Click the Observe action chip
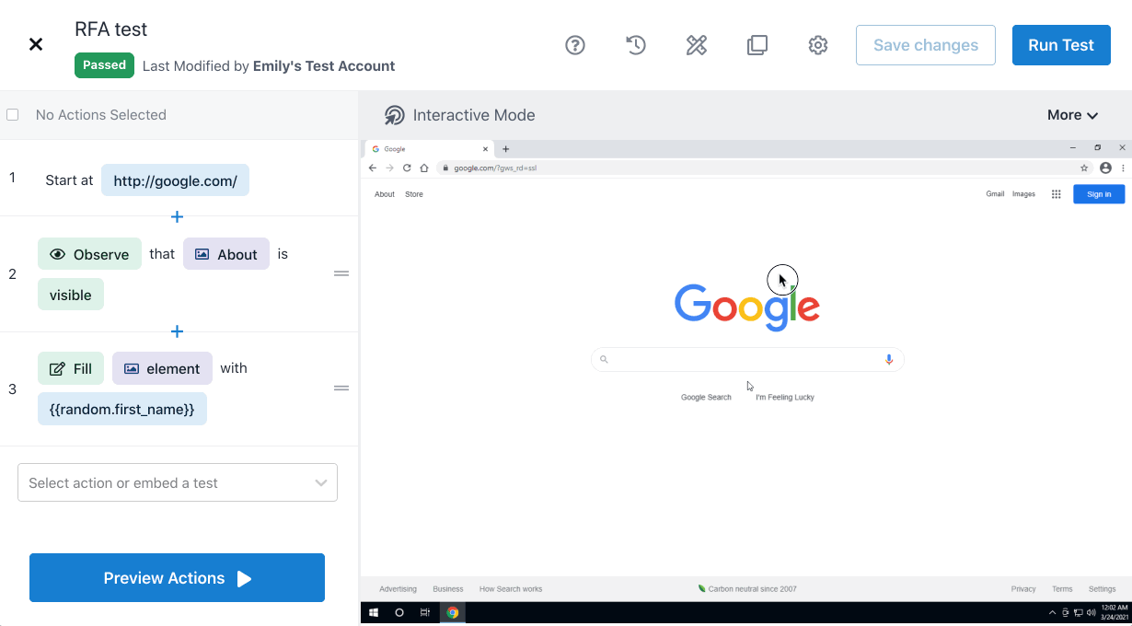Image resolution: width=1132 pixels, height=626 pixels. (x=89, y=254)
